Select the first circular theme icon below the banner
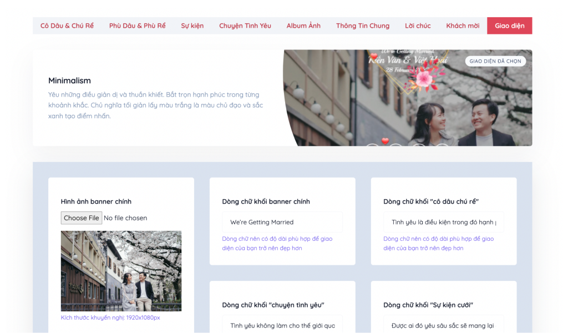The image size is (568, 333). tap(373, 147)
